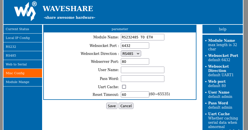
Task: Open the Current Status page
Action: pos(23,29)
